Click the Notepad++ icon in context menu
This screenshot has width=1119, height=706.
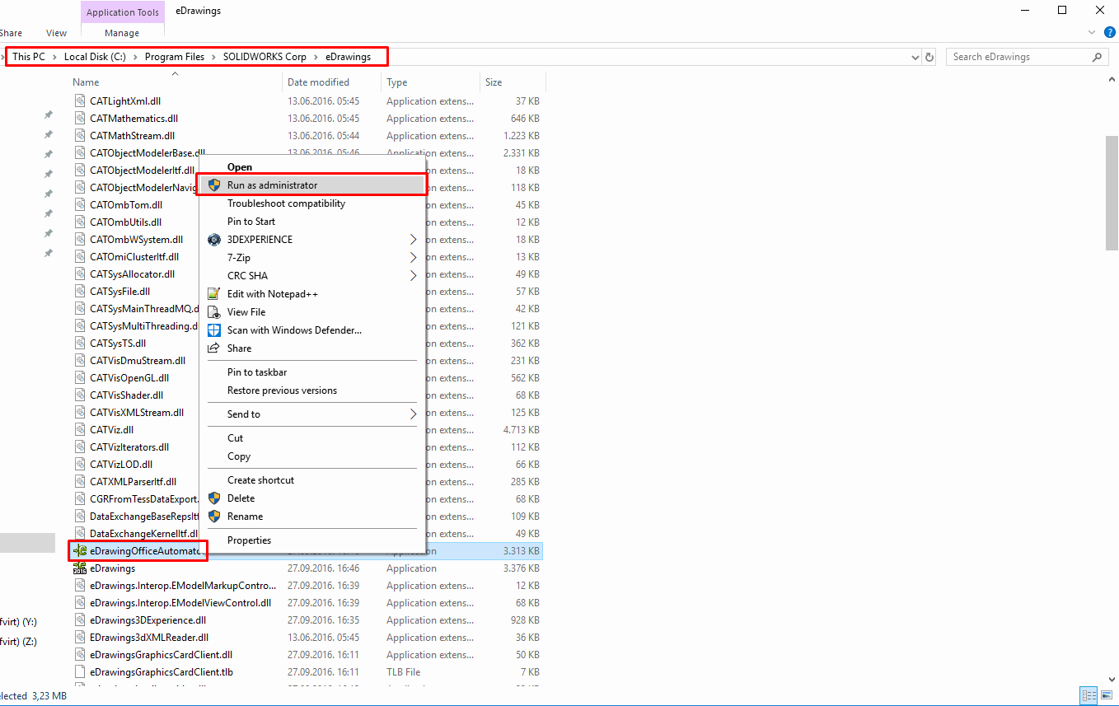click(214, 294)
